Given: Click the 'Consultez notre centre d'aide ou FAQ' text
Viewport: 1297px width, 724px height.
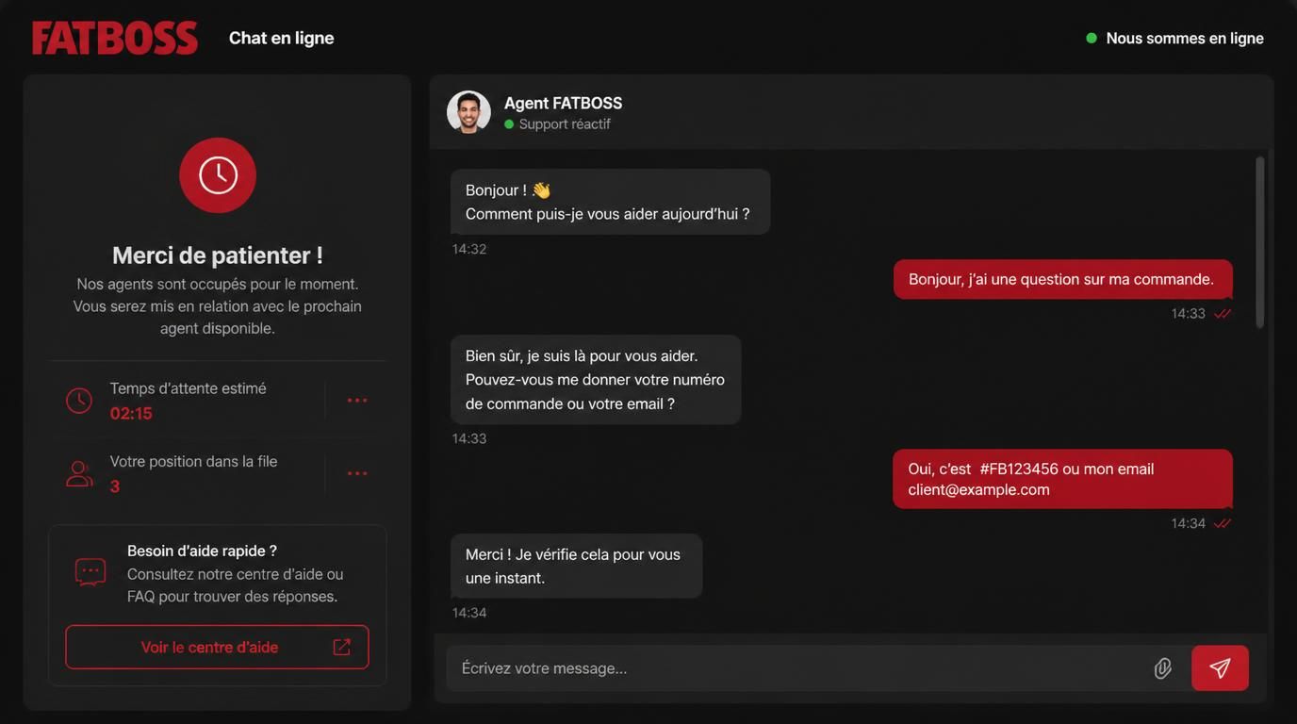Looking at the screenshot, I should [236, 585].
